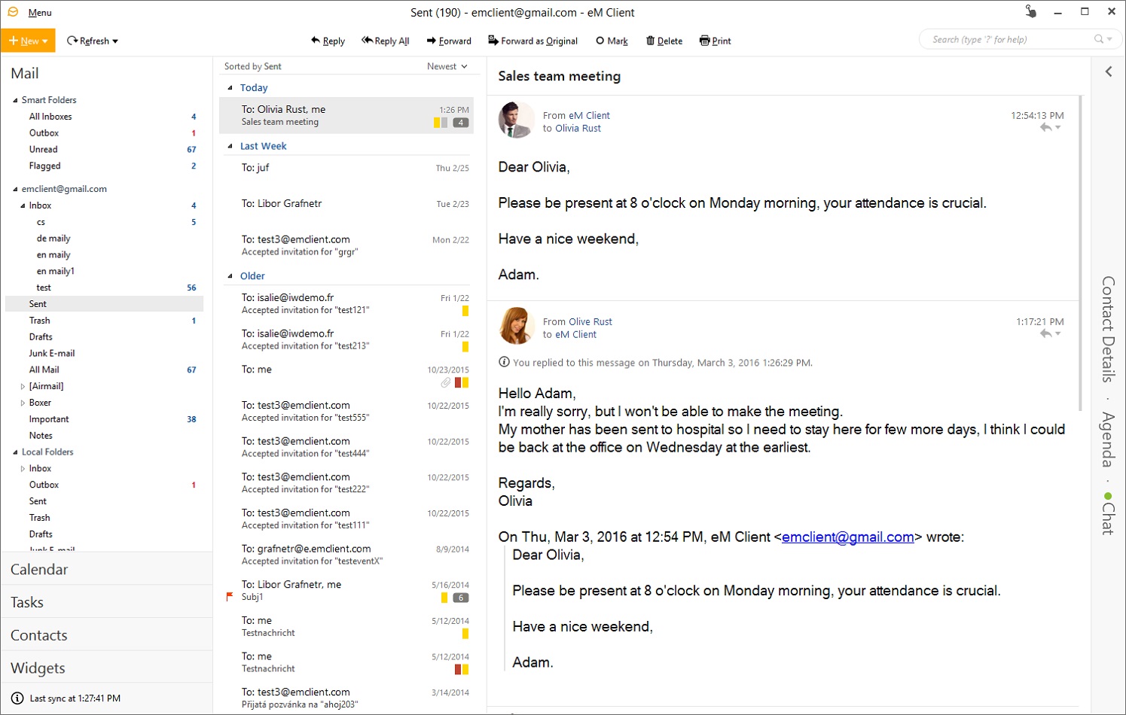Collapse the Today message group
1126x715 pixels.
230,88
